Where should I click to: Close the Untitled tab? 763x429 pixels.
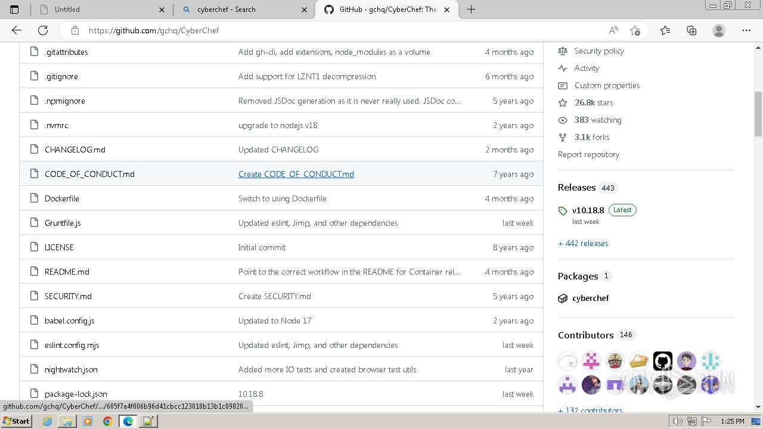163,10
